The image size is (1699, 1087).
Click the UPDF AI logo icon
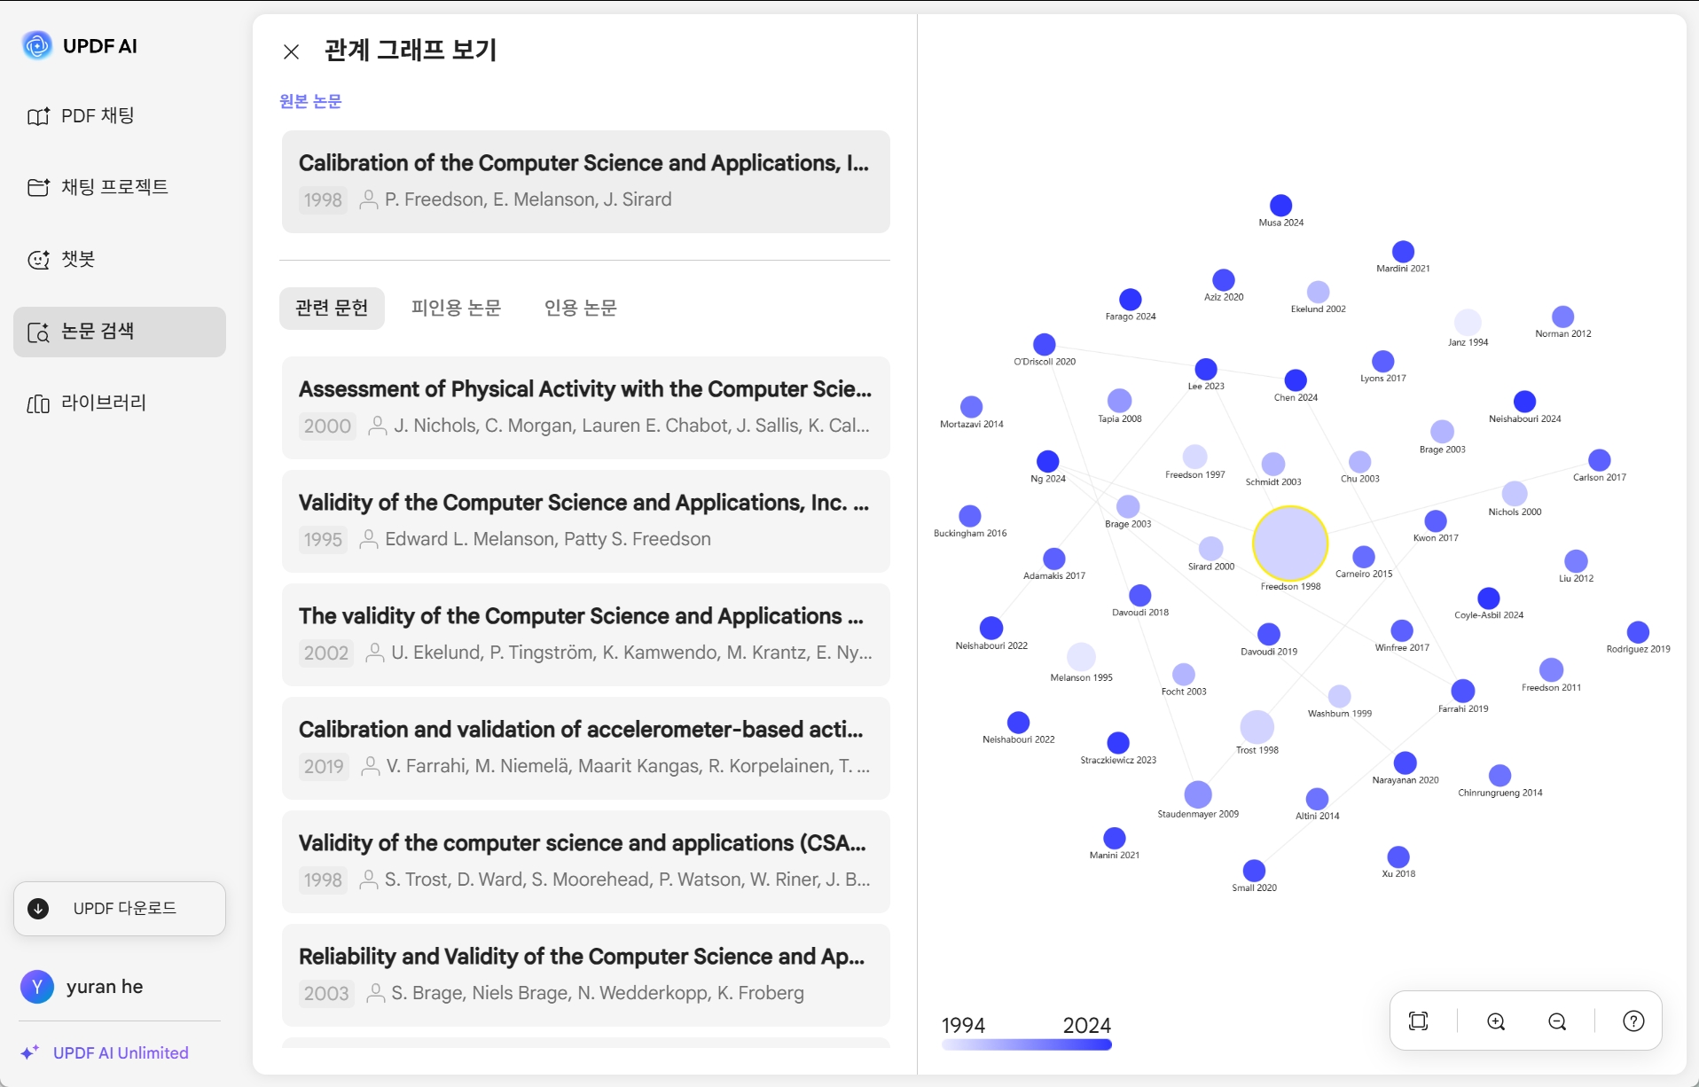click(x=37, y=45)
